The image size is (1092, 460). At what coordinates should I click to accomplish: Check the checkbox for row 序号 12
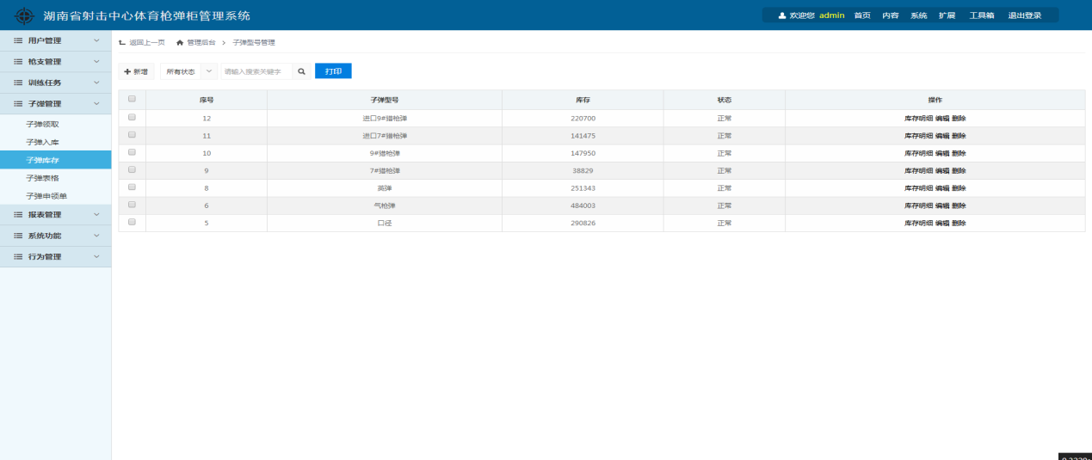coord(132,117)
